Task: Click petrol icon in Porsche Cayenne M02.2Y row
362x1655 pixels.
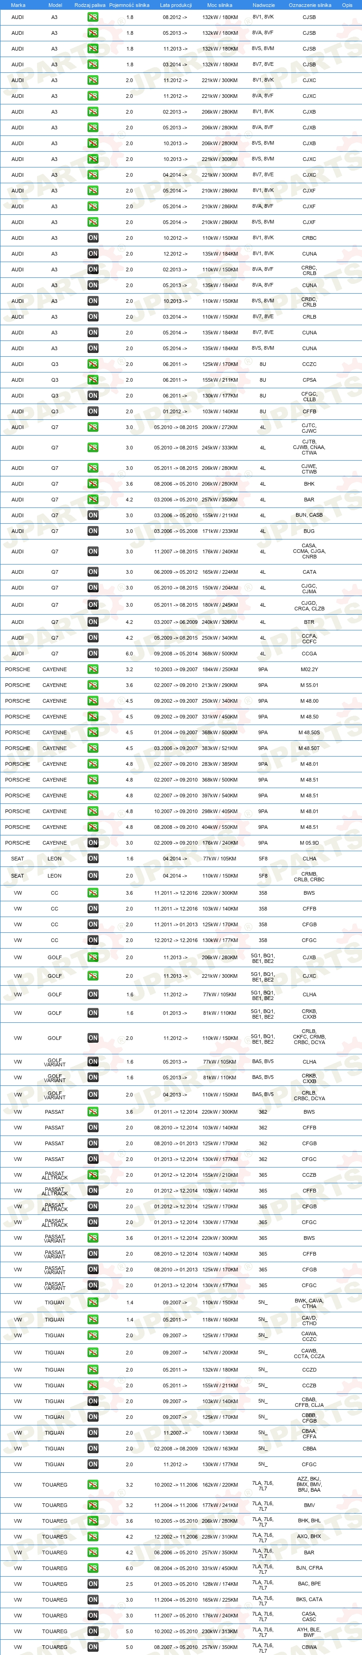Action: [x=93, y=669]
